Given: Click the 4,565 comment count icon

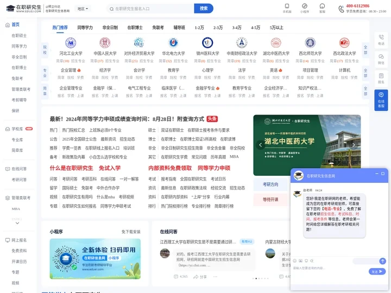Looking at the screenshot, I should tap(176, 277).
